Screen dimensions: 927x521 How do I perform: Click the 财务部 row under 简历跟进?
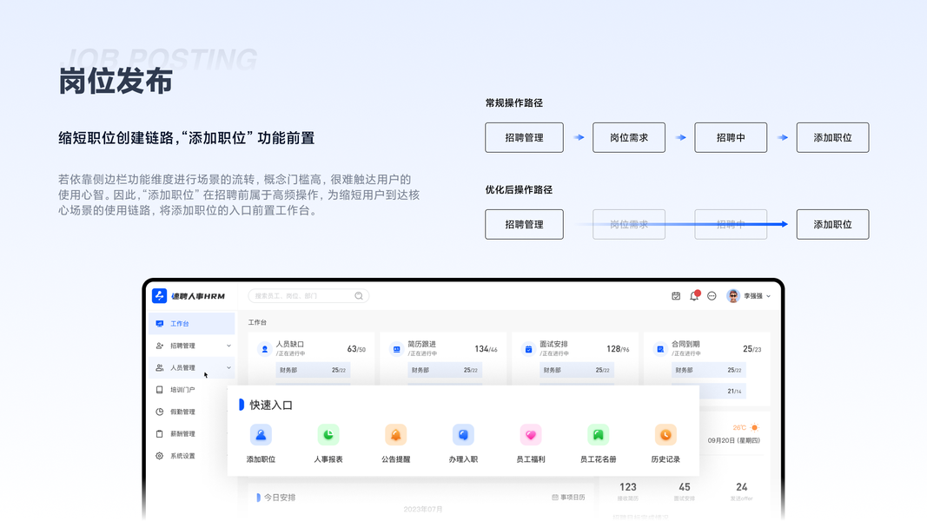tap(445, 370)
